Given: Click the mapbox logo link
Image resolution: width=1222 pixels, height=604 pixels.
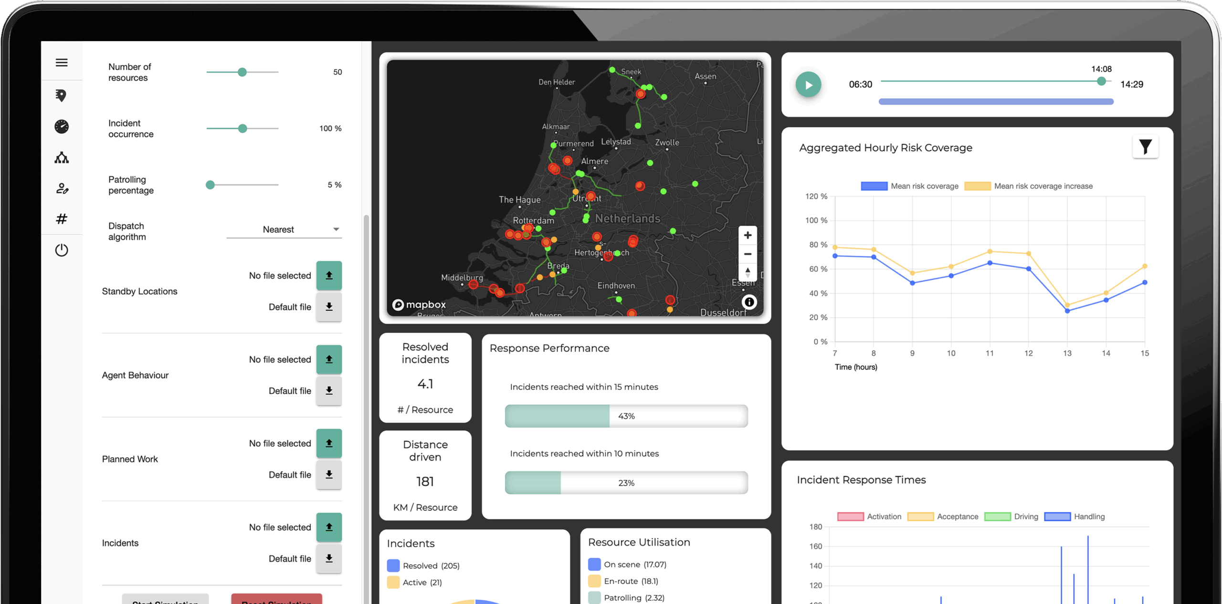Looking at the screenshot, I should point(419,304).
